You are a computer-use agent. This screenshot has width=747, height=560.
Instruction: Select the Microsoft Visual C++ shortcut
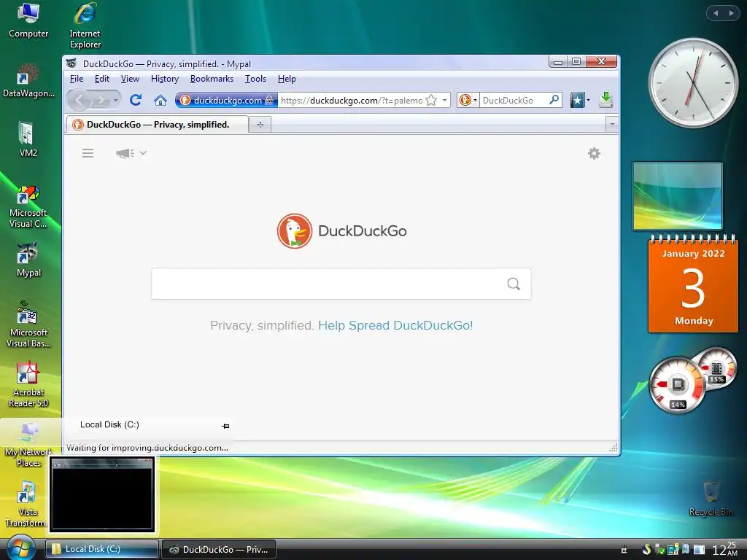28,206
